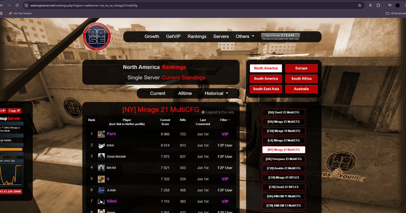Open the Servers menu item

click(221, 37)
